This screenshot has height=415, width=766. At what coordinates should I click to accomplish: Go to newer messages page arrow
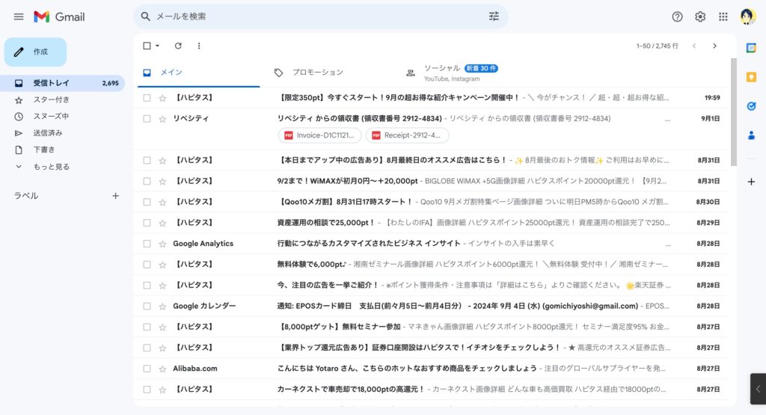click(694, 46)
